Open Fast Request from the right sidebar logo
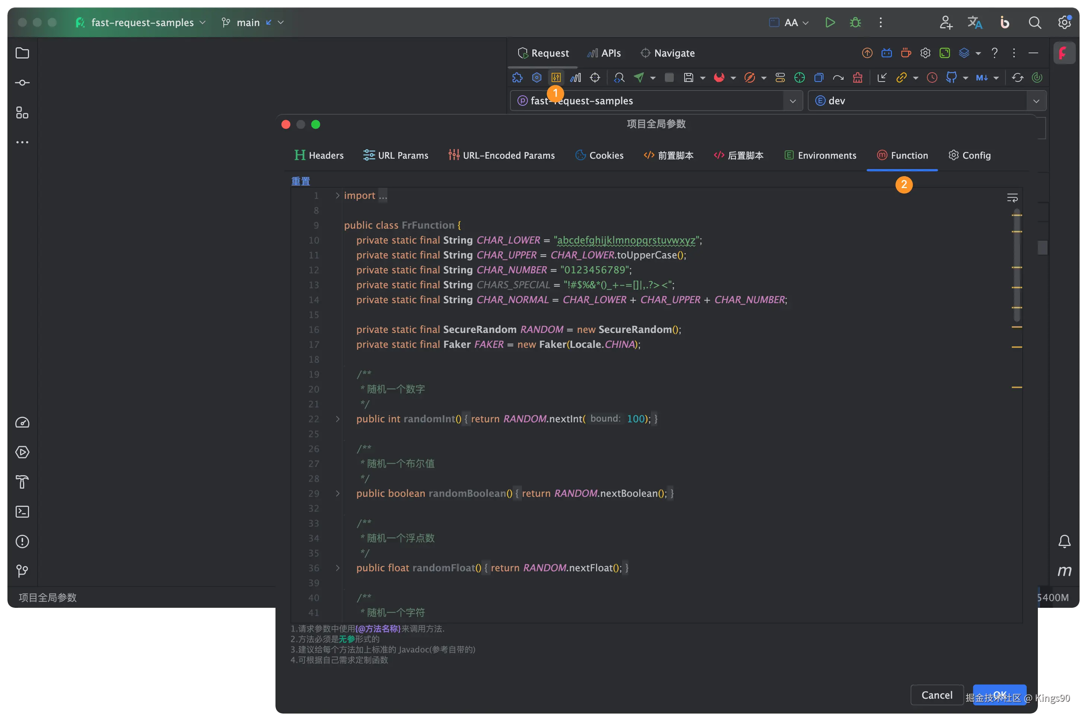The width and height of the screenshot is (1087, 721). 1065,53
